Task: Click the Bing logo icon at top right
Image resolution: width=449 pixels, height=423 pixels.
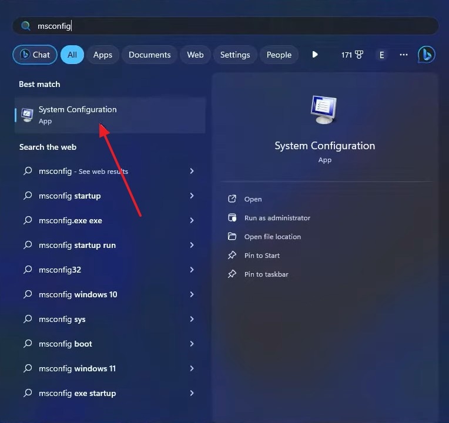Action: (427, 55)
